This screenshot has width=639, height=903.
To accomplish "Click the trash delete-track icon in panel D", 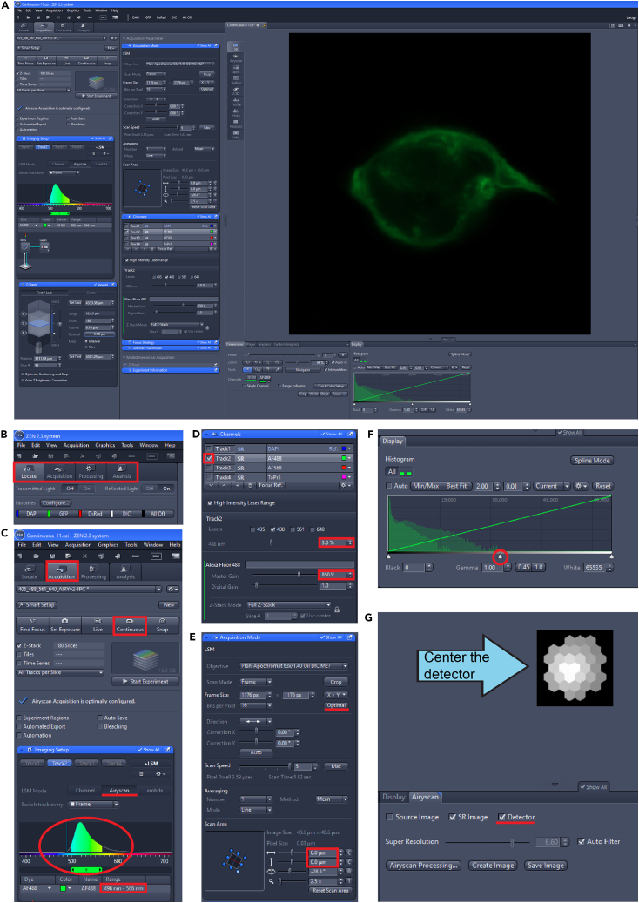I will click(250, 486).
